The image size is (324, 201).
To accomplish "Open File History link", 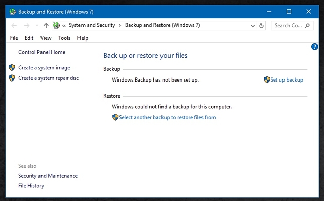I will point(31,186).
